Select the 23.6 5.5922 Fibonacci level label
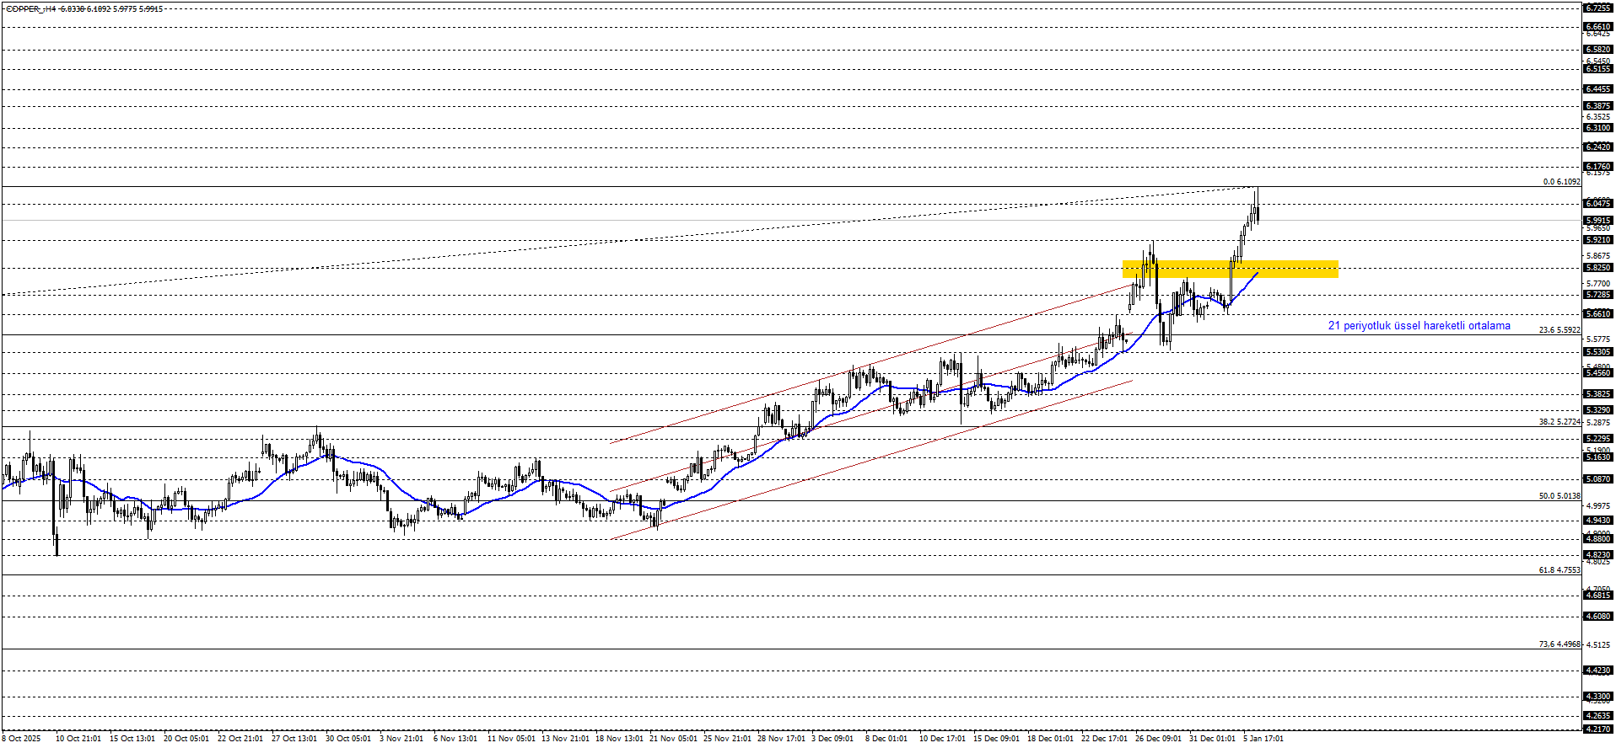 pos(1559,330)
